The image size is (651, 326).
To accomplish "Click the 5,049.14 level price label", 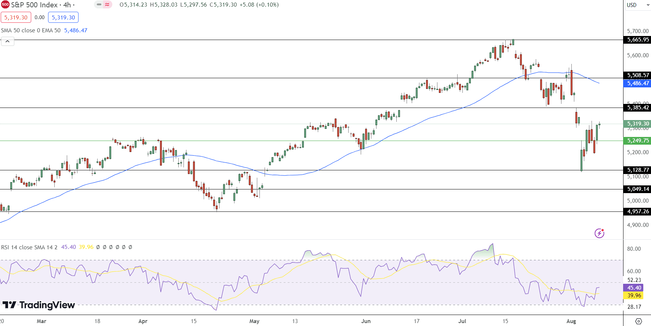I will click(x=637, y=189).
